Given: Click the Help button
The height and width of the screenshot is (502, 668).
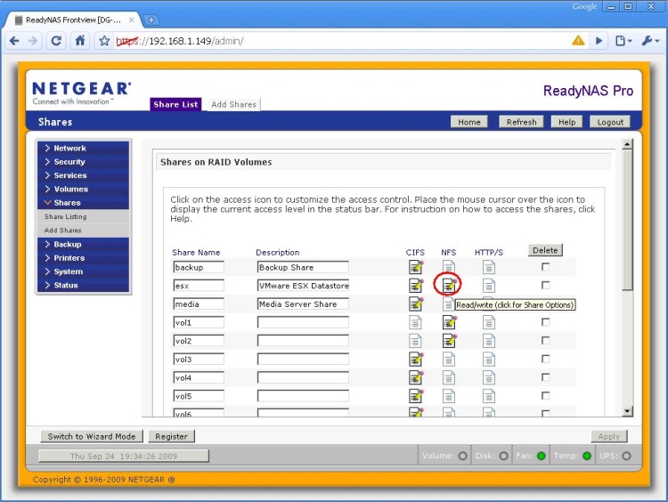Looking at the screenshot, I should (566, 122).
